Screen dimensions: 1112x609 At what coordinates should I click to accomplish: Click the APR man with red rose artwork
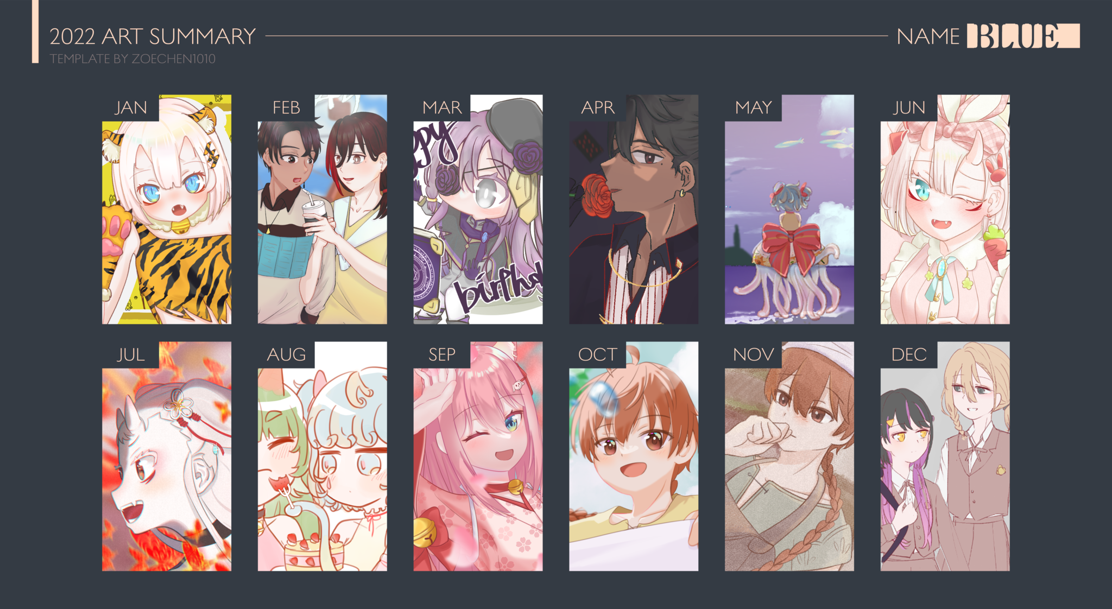(634, 210)
